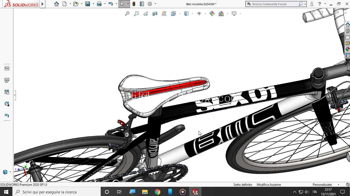
Task: Open Task View on the taskbar
Action: (x=119, y=192)
